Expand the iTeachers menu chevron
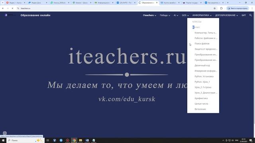Screen dimensions: 255x143 155,15
